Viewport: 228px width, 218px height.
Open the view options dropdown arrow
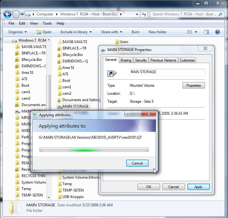[x=196, y=32]
